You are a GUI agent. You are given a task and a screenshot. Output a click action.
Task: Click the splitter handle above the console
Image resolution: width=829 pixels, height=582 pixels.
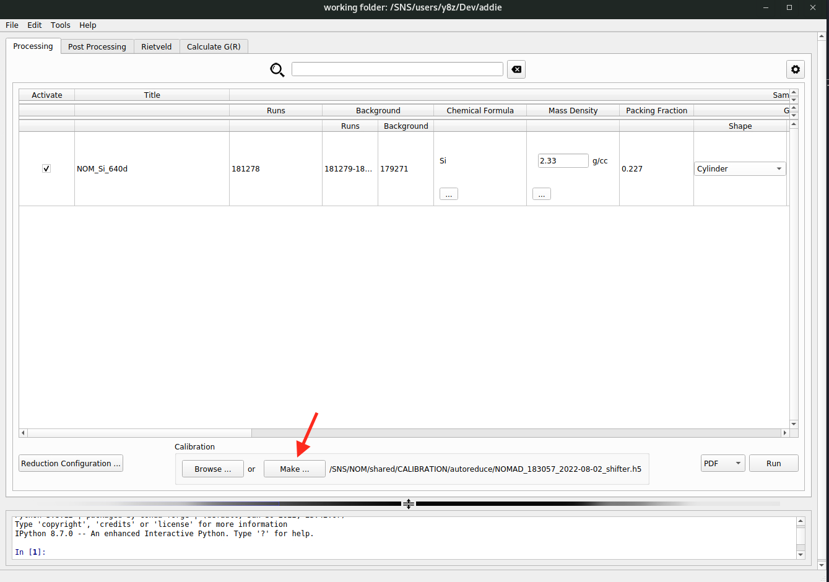[x=409, y=504]
